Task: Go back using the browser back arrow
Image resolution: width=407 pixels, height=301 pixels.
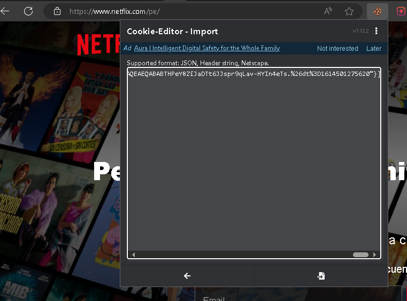Action: pos(5,11)
